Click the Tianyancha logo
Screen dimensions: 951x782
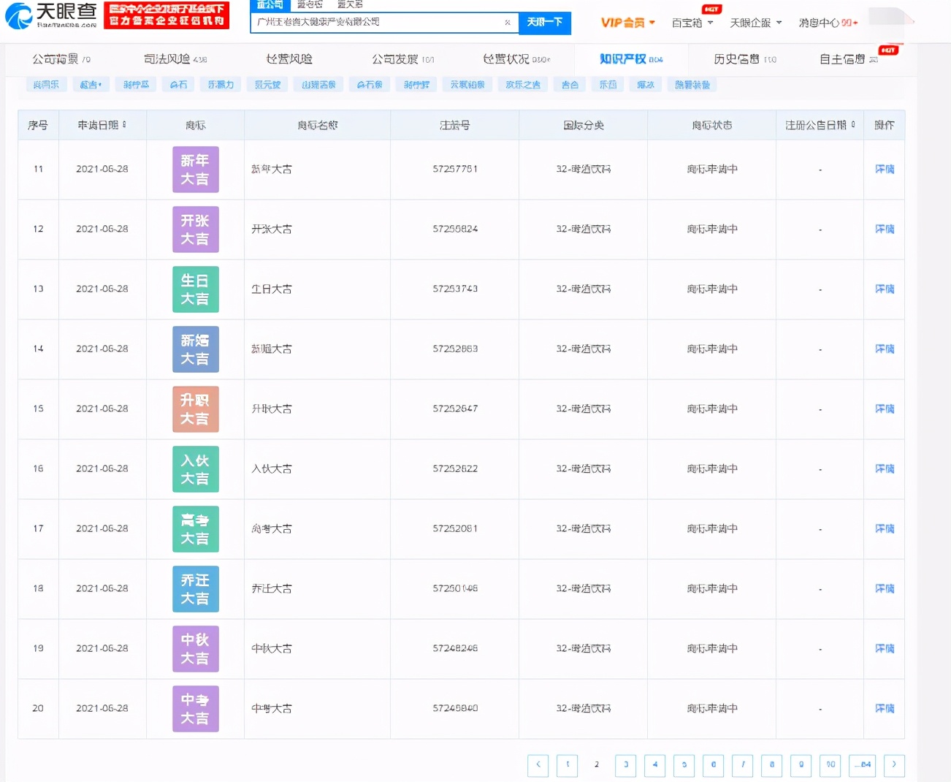tap(50, 15)
